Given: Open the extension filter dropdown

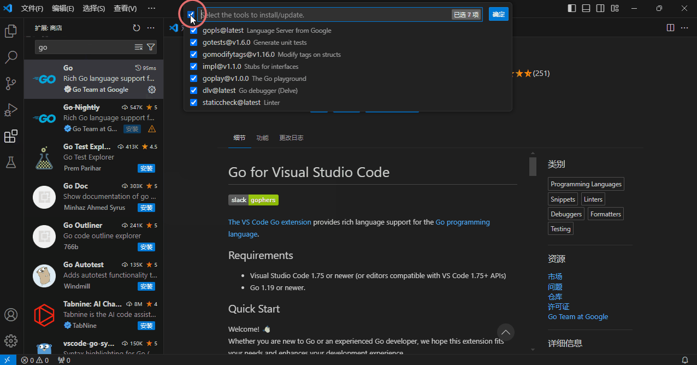Looking at the screenshot, I should [151, 48].
